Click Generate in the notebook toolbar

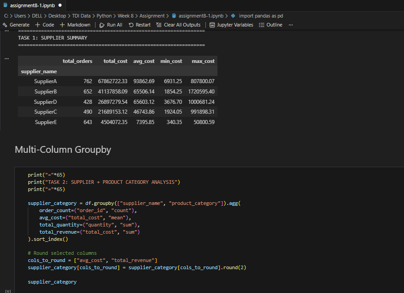coord(16,25)
